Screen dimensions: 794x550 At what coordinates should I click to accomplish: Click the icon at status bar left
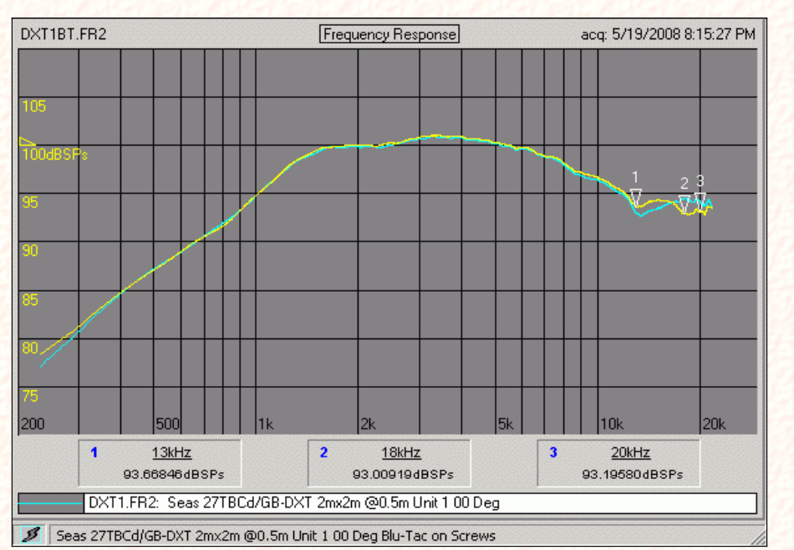31,535
